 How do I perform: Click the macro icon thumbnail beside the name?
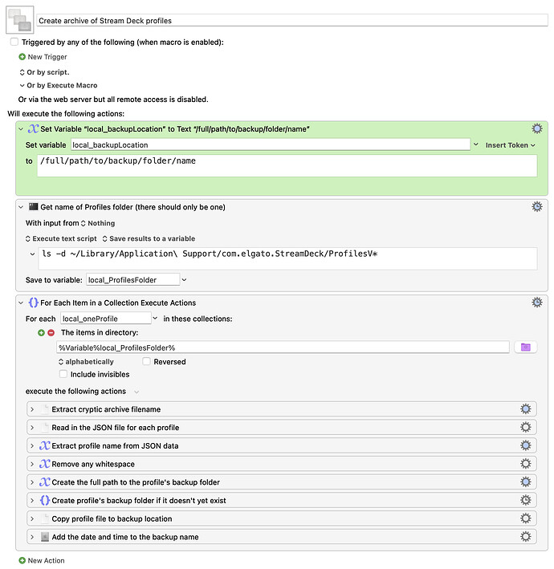pyautogui.click(x=20, y=20)
